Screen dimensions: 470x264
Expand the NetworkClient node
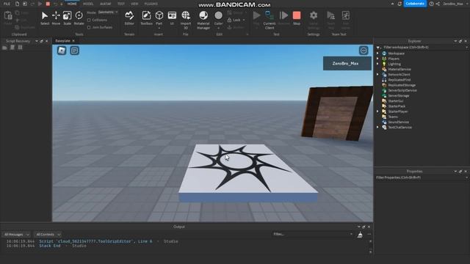pos(377,75)
